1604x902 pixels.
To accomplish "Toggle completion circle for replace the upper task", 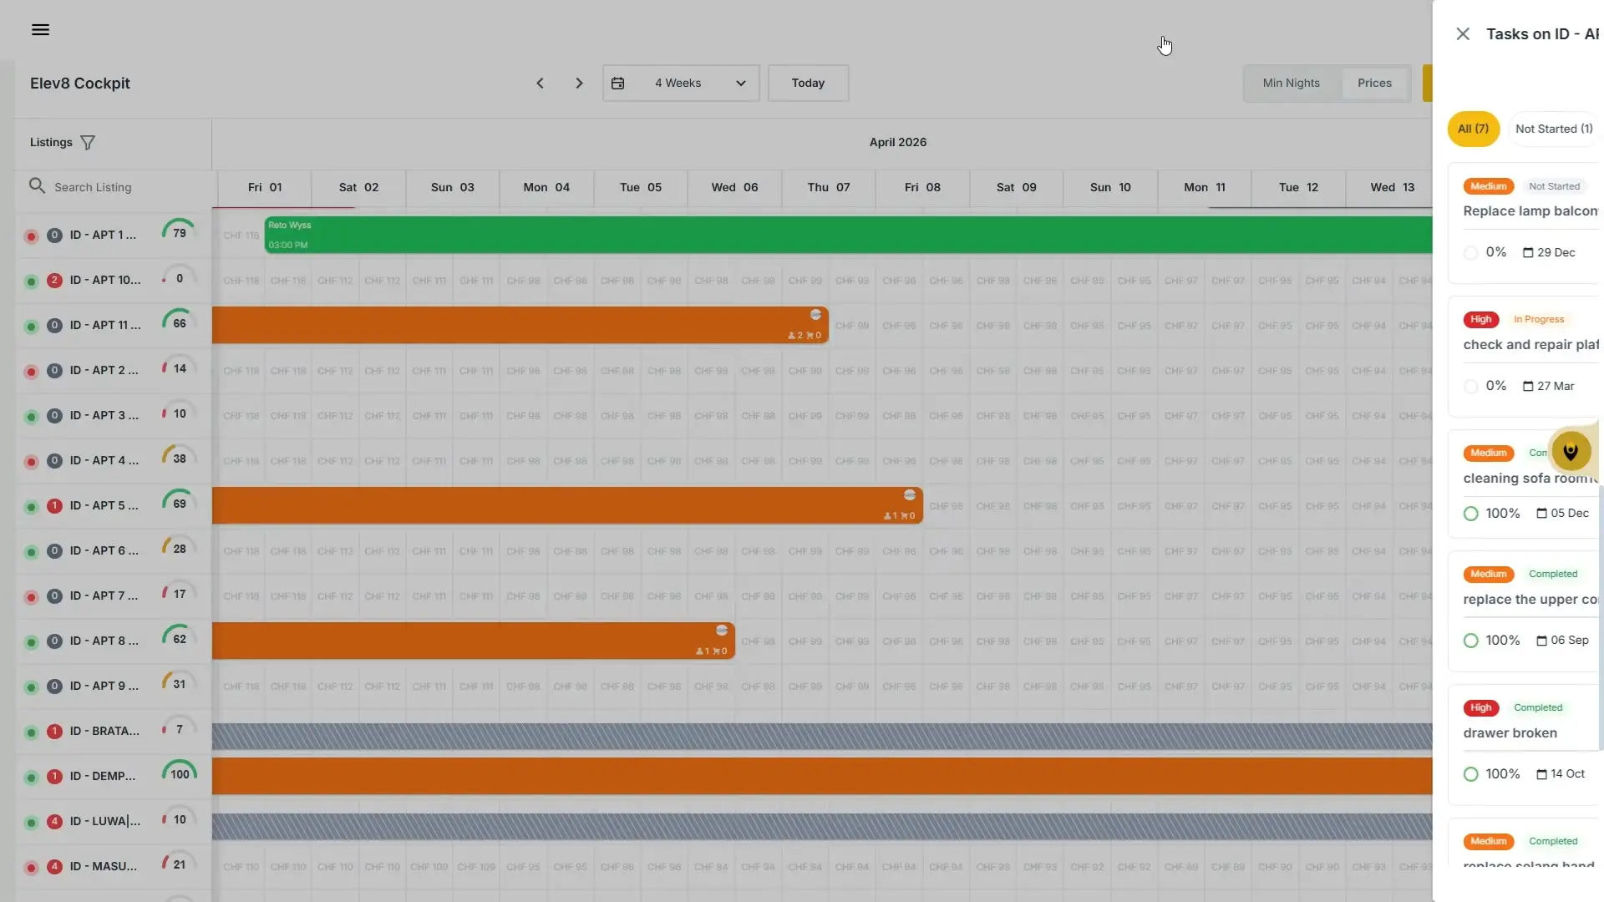I will click(1470, 641).
